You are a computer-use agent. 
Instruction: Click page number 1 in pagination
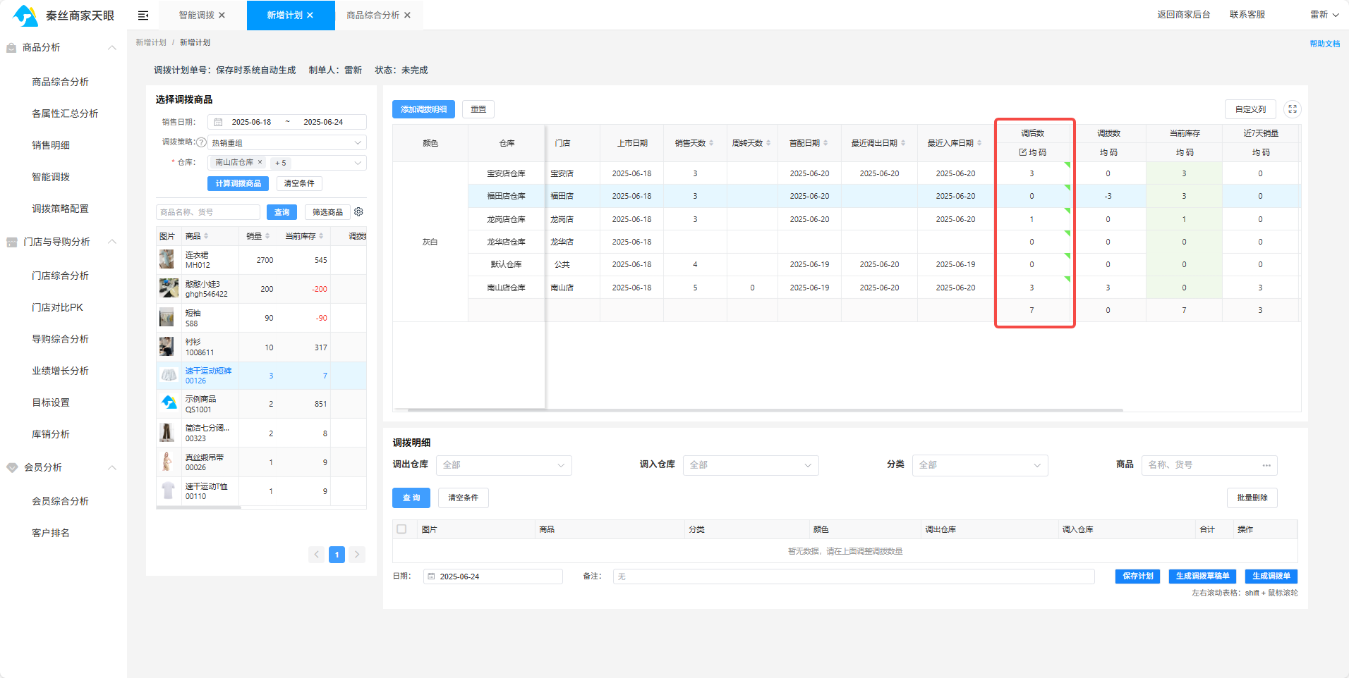click(x=337, y=555)
